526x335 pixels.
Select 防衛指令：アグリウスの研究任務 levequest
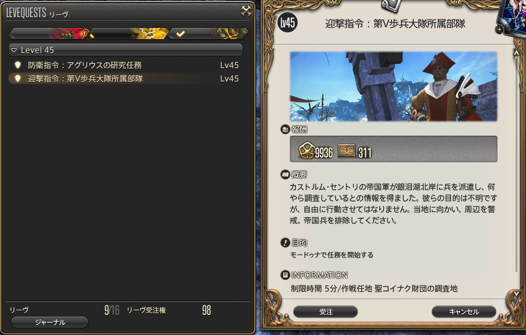pyautogui.click(x=126, y=65)
